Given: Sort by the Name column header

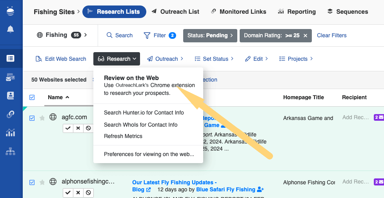Looking at the screenshot, I should [58, 97].
